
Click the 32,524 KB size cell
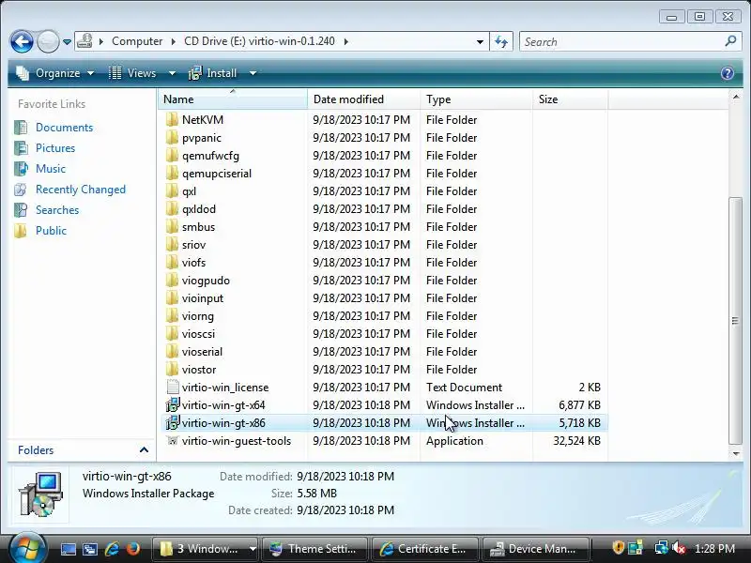pyautogui.click(x=576, y=440)
